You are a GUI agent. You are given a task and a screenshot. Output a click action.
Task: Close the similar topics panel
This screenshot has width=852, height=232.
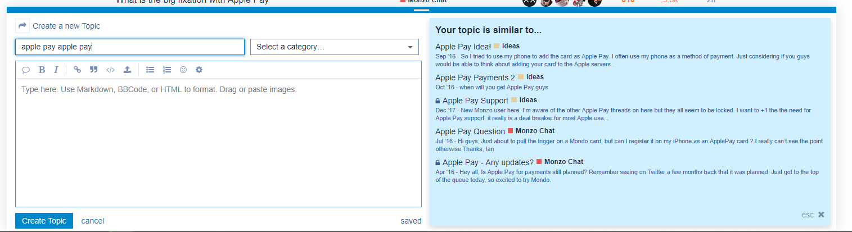click(x=821, y=215)
